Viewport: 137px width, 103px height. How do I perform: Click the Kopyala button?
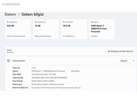tap(124, 61)
